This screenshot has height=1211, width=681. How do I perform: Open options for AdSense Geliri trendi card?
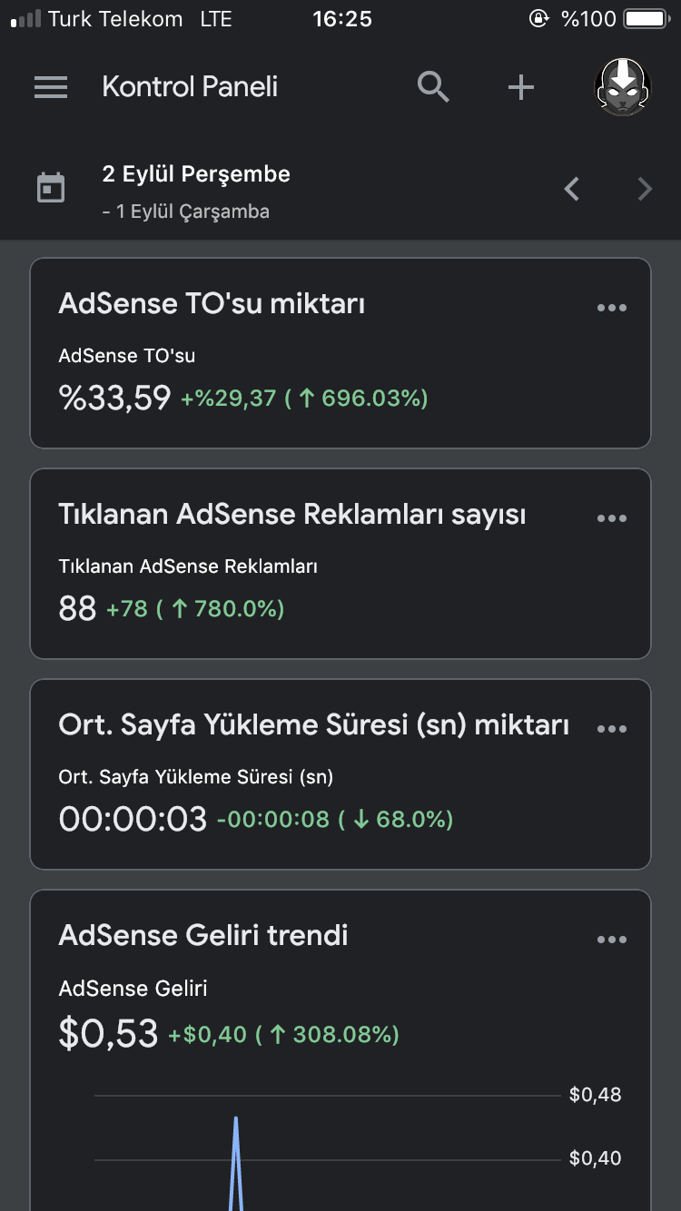coord(611,940)
